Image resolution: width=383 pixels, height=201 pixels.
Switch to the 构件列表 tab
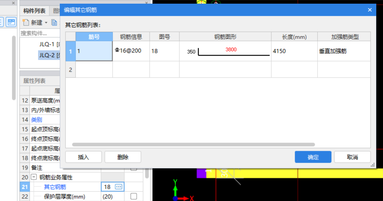(x=34, y=11)
